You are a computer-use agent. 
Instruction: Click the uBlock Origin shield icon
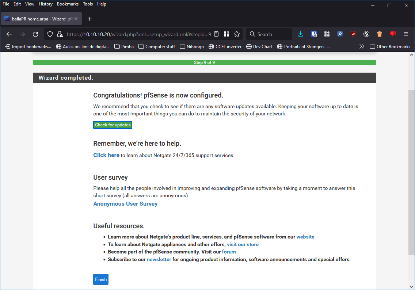pos(353,34)
